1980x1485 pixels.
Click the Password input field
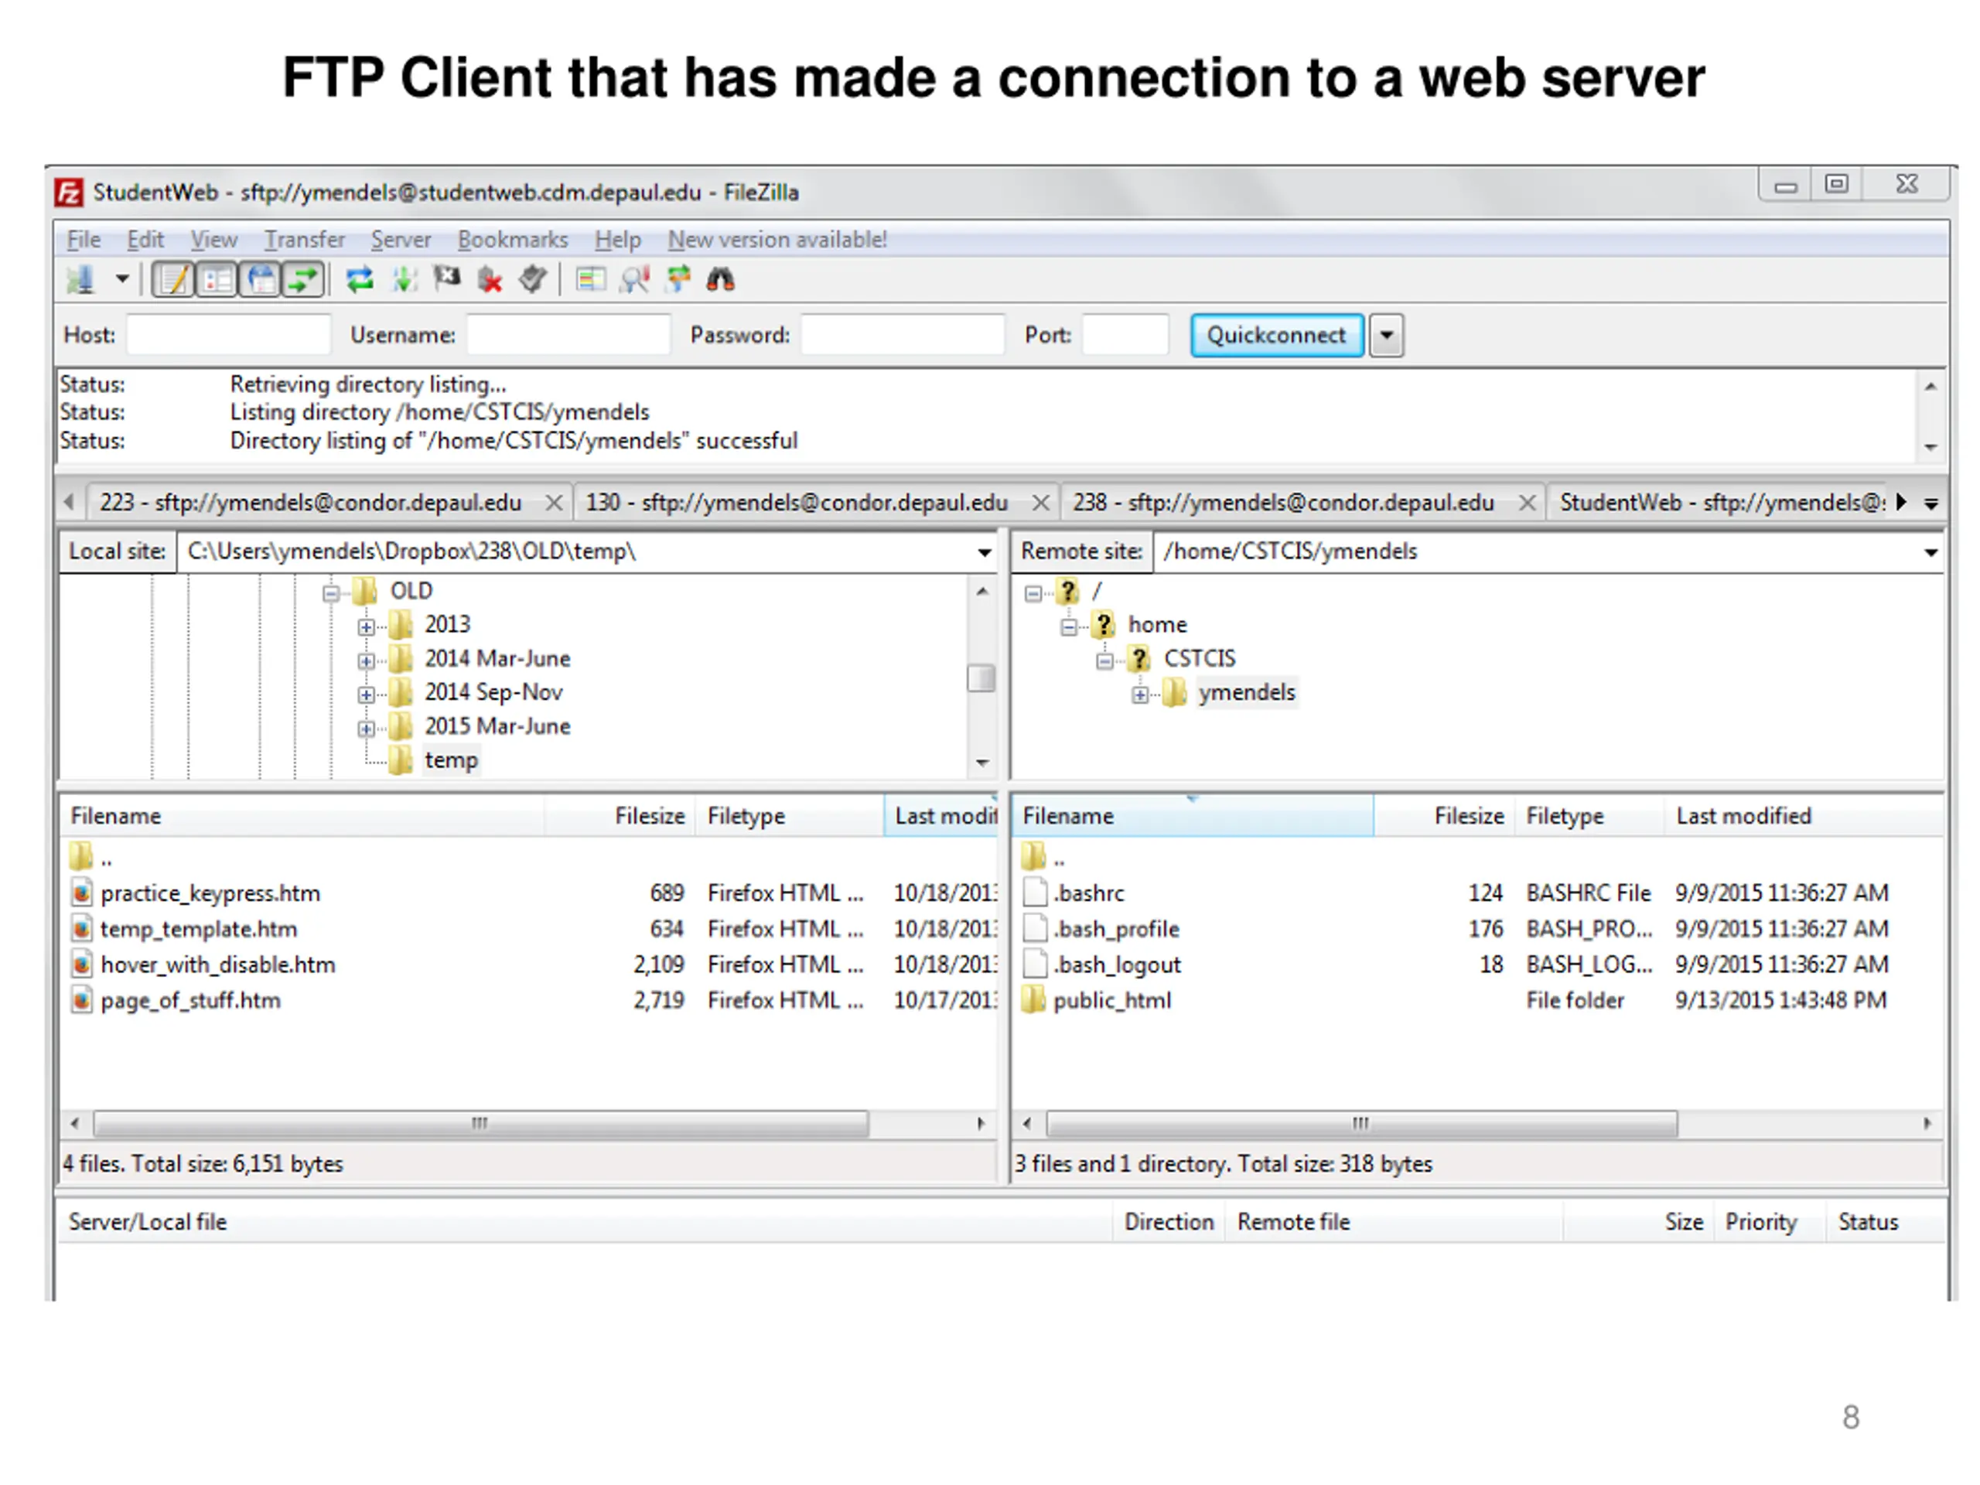pos(903,335)
